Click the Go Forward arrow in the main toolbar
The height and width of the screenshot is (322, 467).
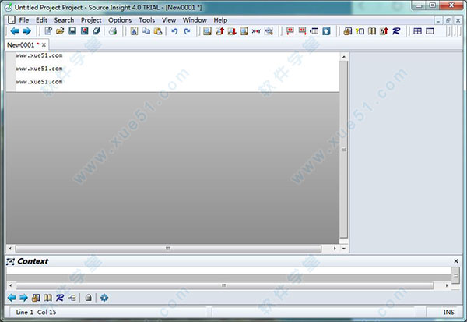pyautogui.click(x=26, y=31)
